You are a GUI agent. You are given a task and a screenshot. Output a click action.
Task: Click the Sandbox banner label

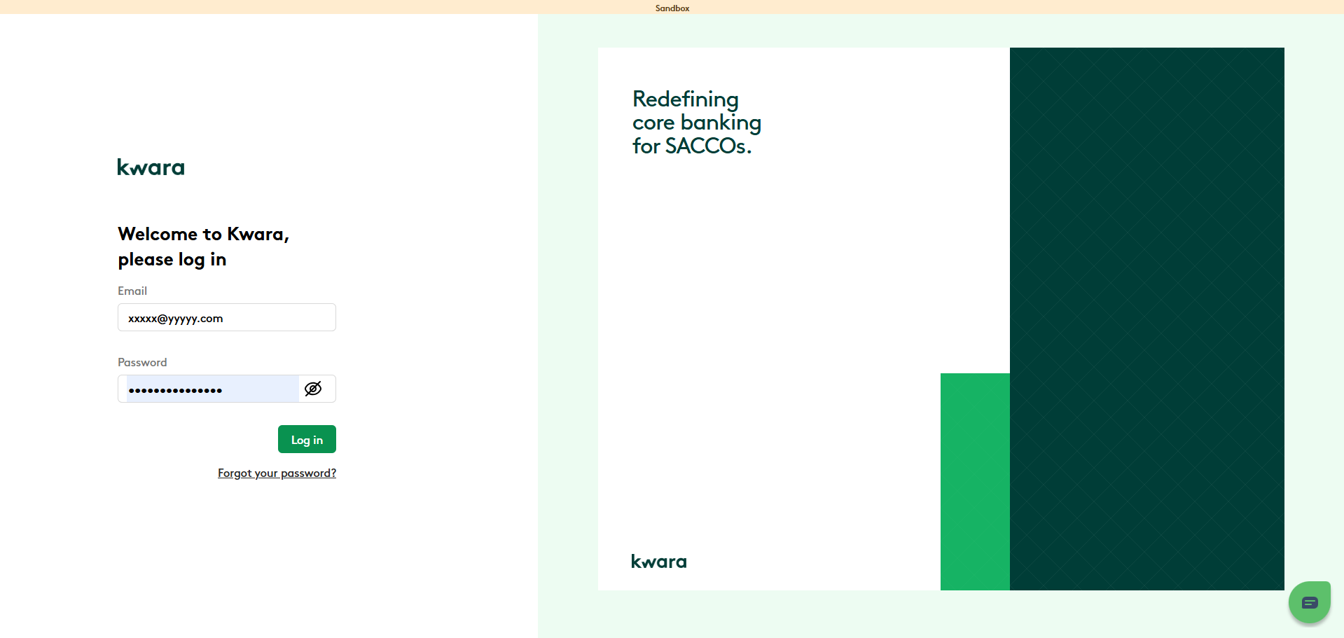tap(672, 8)
